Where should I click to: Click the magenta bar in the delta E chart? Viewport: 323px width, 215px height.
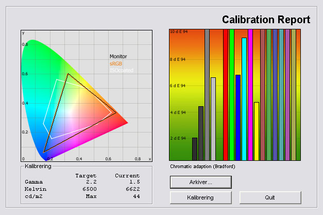[x=250, y=95]
